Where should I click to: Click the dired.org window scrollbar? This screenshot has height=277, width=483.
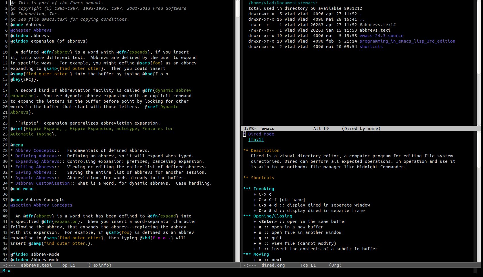click(x=479, y=197)
